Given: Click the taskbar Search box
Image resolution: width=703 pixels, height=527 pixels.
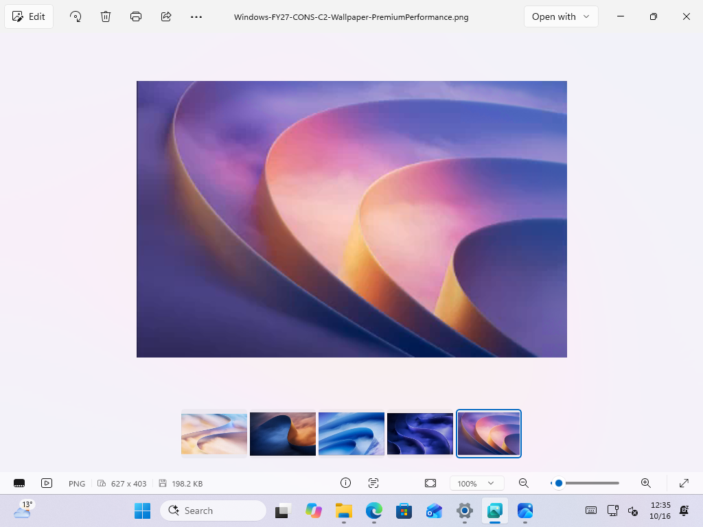Looking at the screenshot, I should [x=213, y=511].
